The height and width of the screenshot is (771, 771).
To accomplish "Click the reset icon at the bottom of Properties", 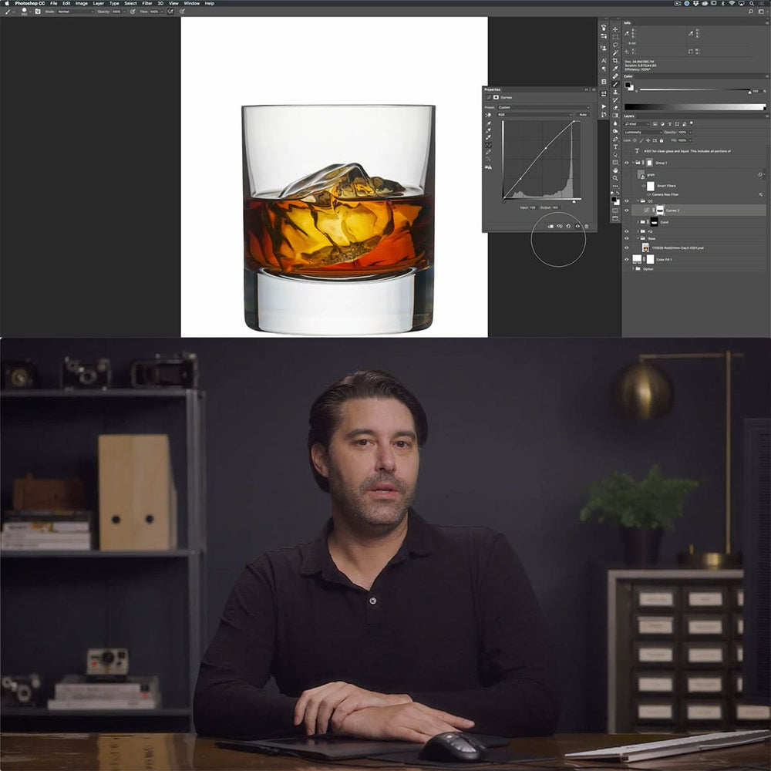I will (569, 226).
